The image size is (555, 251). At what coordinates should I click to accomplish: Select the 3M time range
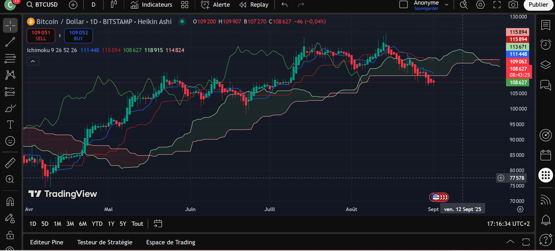70,224
